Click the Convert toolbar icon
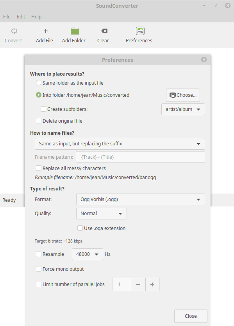 click(14, 31)
